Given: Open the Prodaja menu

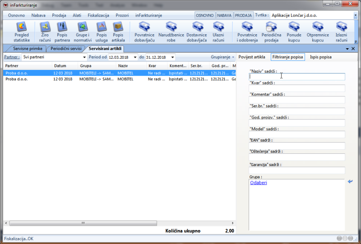Looking at the screenshot, I should (59, 15).
